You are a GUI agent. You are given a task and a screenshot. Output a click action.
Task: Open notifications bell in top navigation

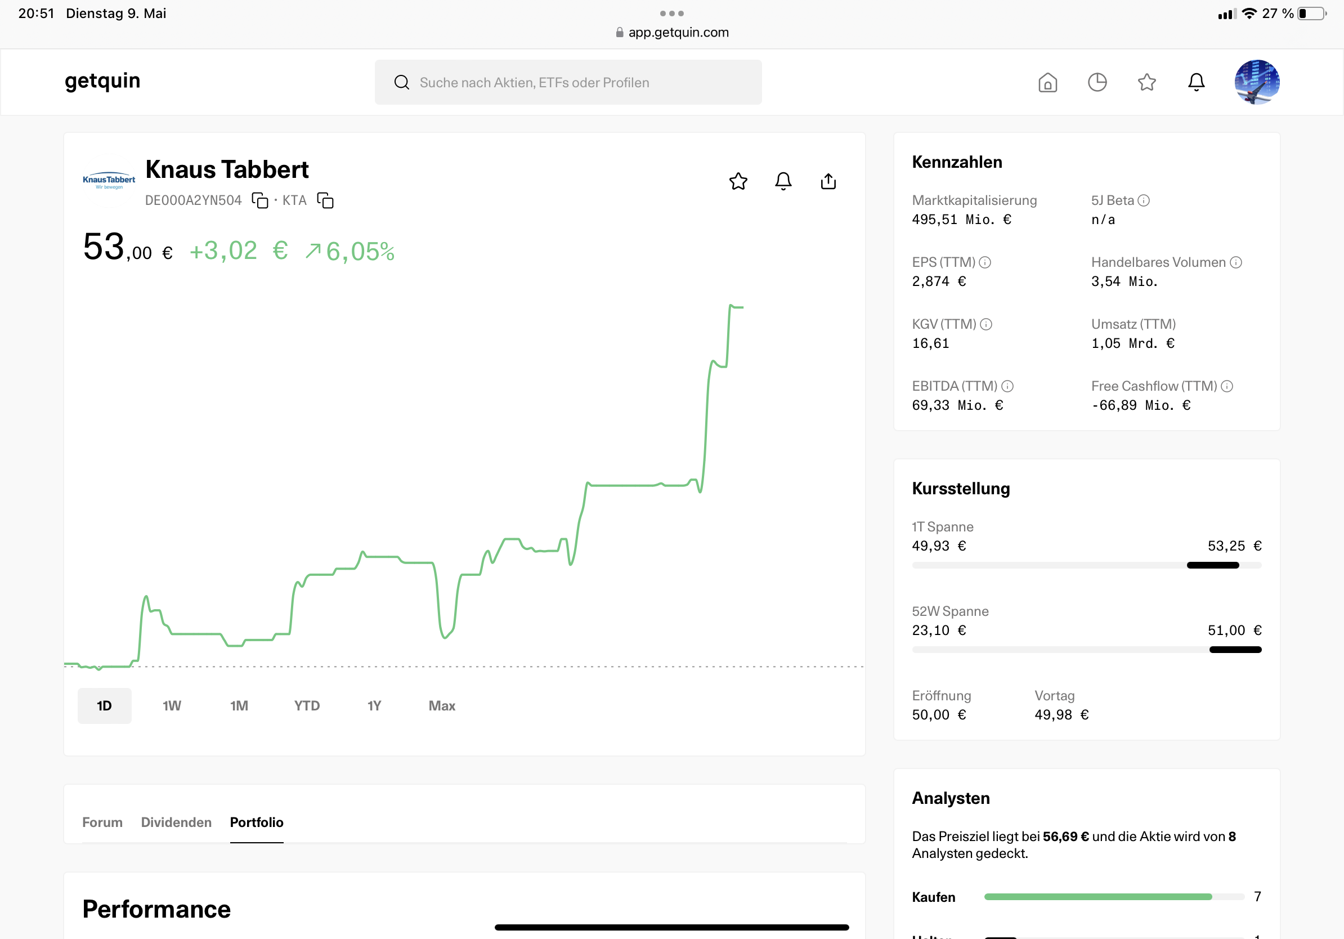(x=1196, y=83)
